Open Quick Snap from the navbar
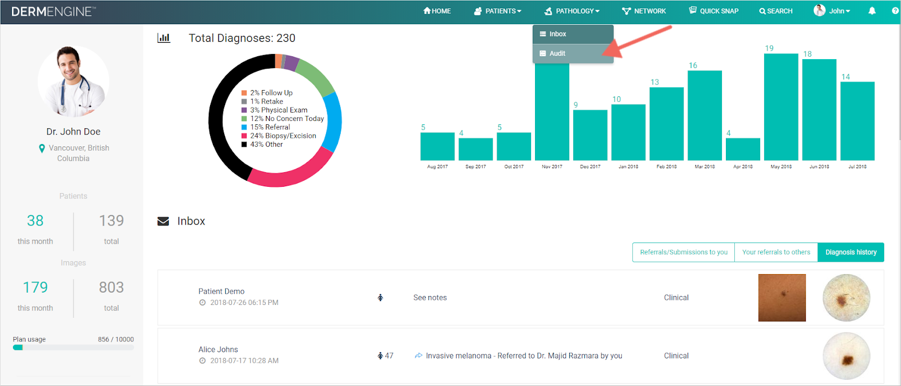 (x=713, y=11)
